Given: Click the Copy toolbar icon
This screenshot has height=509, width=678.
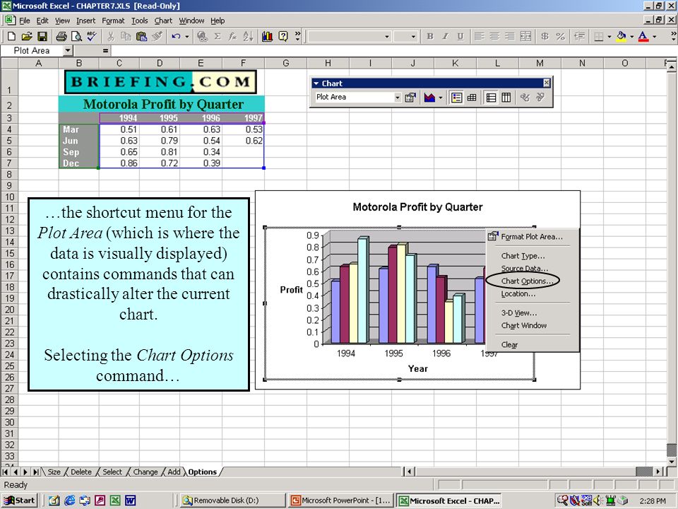Looking at the screenshot, I should pyautogui.click(x=126, y=36).
